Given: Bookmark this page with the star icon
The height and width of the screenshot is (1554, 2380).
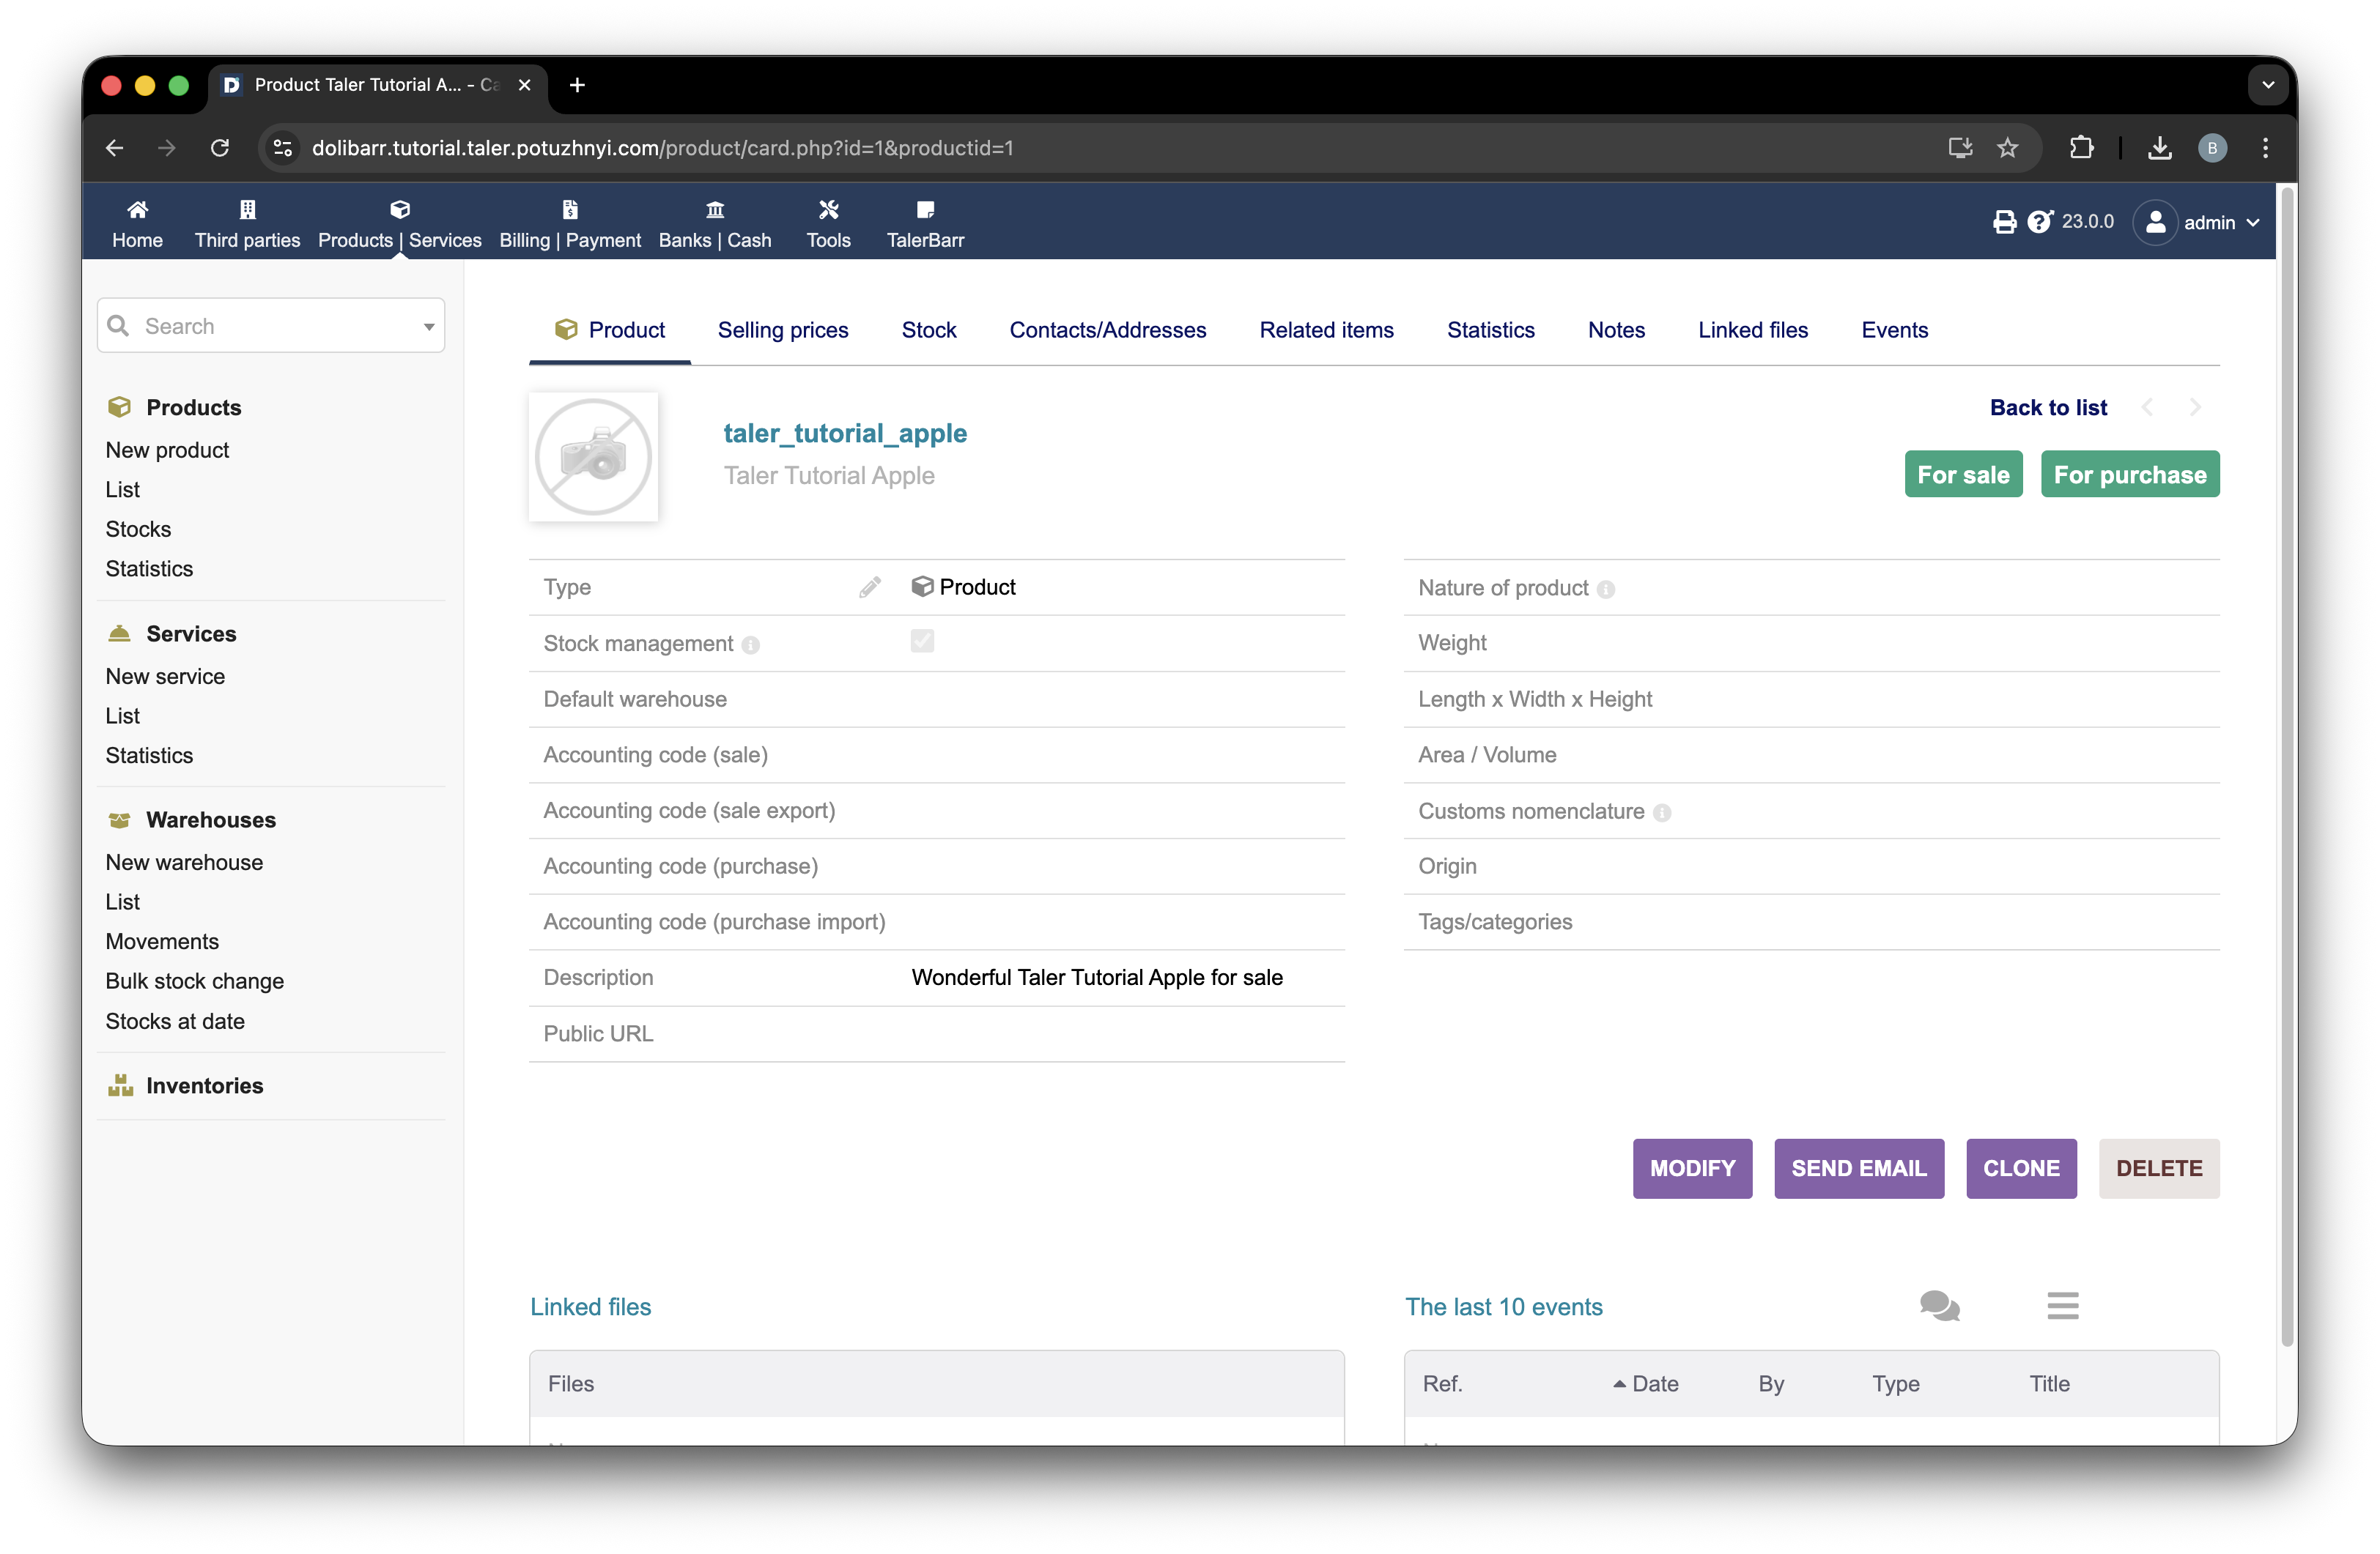Looking at the screenshot, I should [2007, 148].
